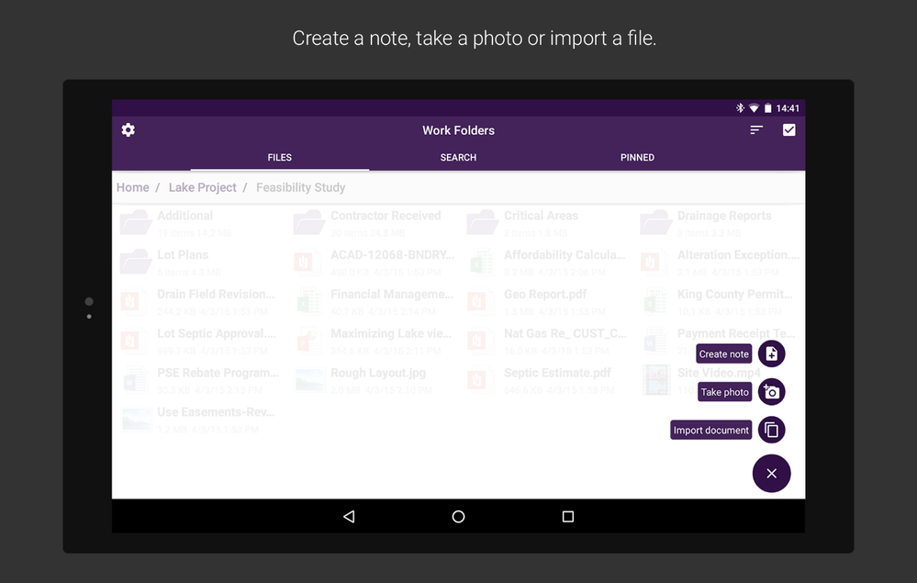Open Maximizing Lake vie... presentation icon
This screenshot has width=917, height=583.
308,341
